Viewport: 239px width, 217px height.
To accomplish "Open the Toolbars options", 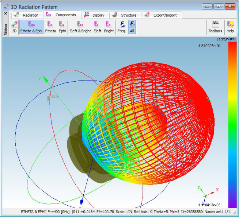I will [x=215, y=27].
